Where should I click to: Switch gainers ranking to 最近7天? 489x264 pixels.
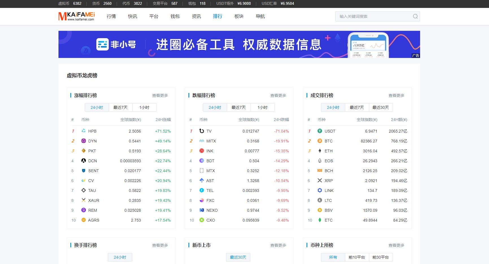(x=120, y=107)
